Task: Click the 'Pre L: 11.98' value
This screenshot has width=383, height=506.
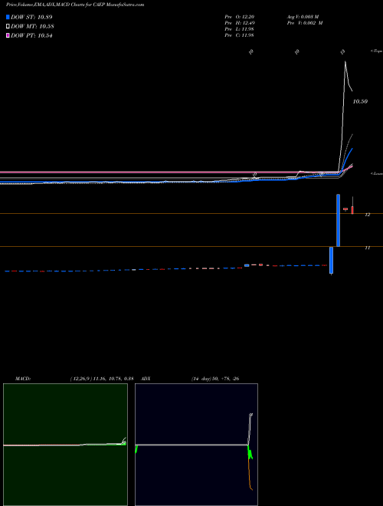Action: 240,29
